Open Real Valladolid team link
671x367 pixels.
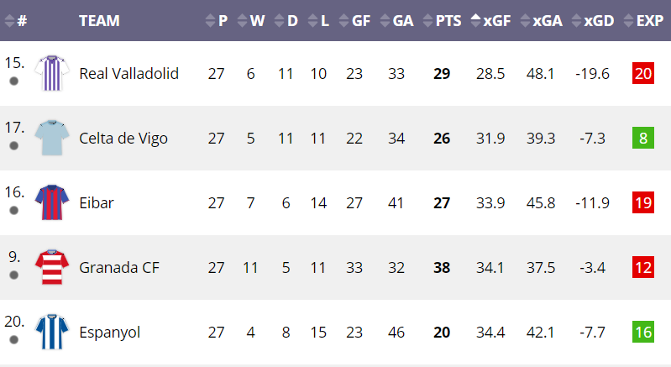128,74
